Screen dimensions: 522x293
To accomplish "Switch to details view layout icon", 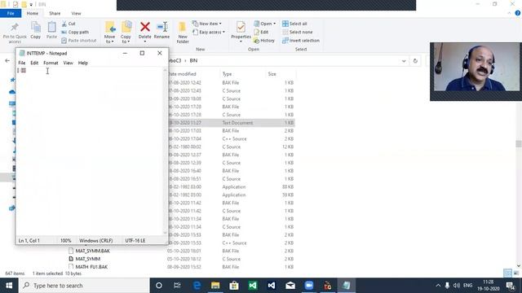I will (507, 273).
